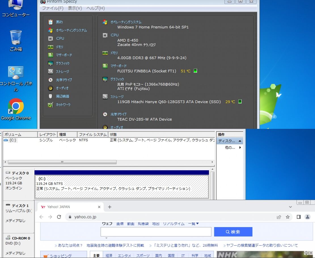Expand the 一覧 dropdown on Yahoo

click(x=193, y=224)
